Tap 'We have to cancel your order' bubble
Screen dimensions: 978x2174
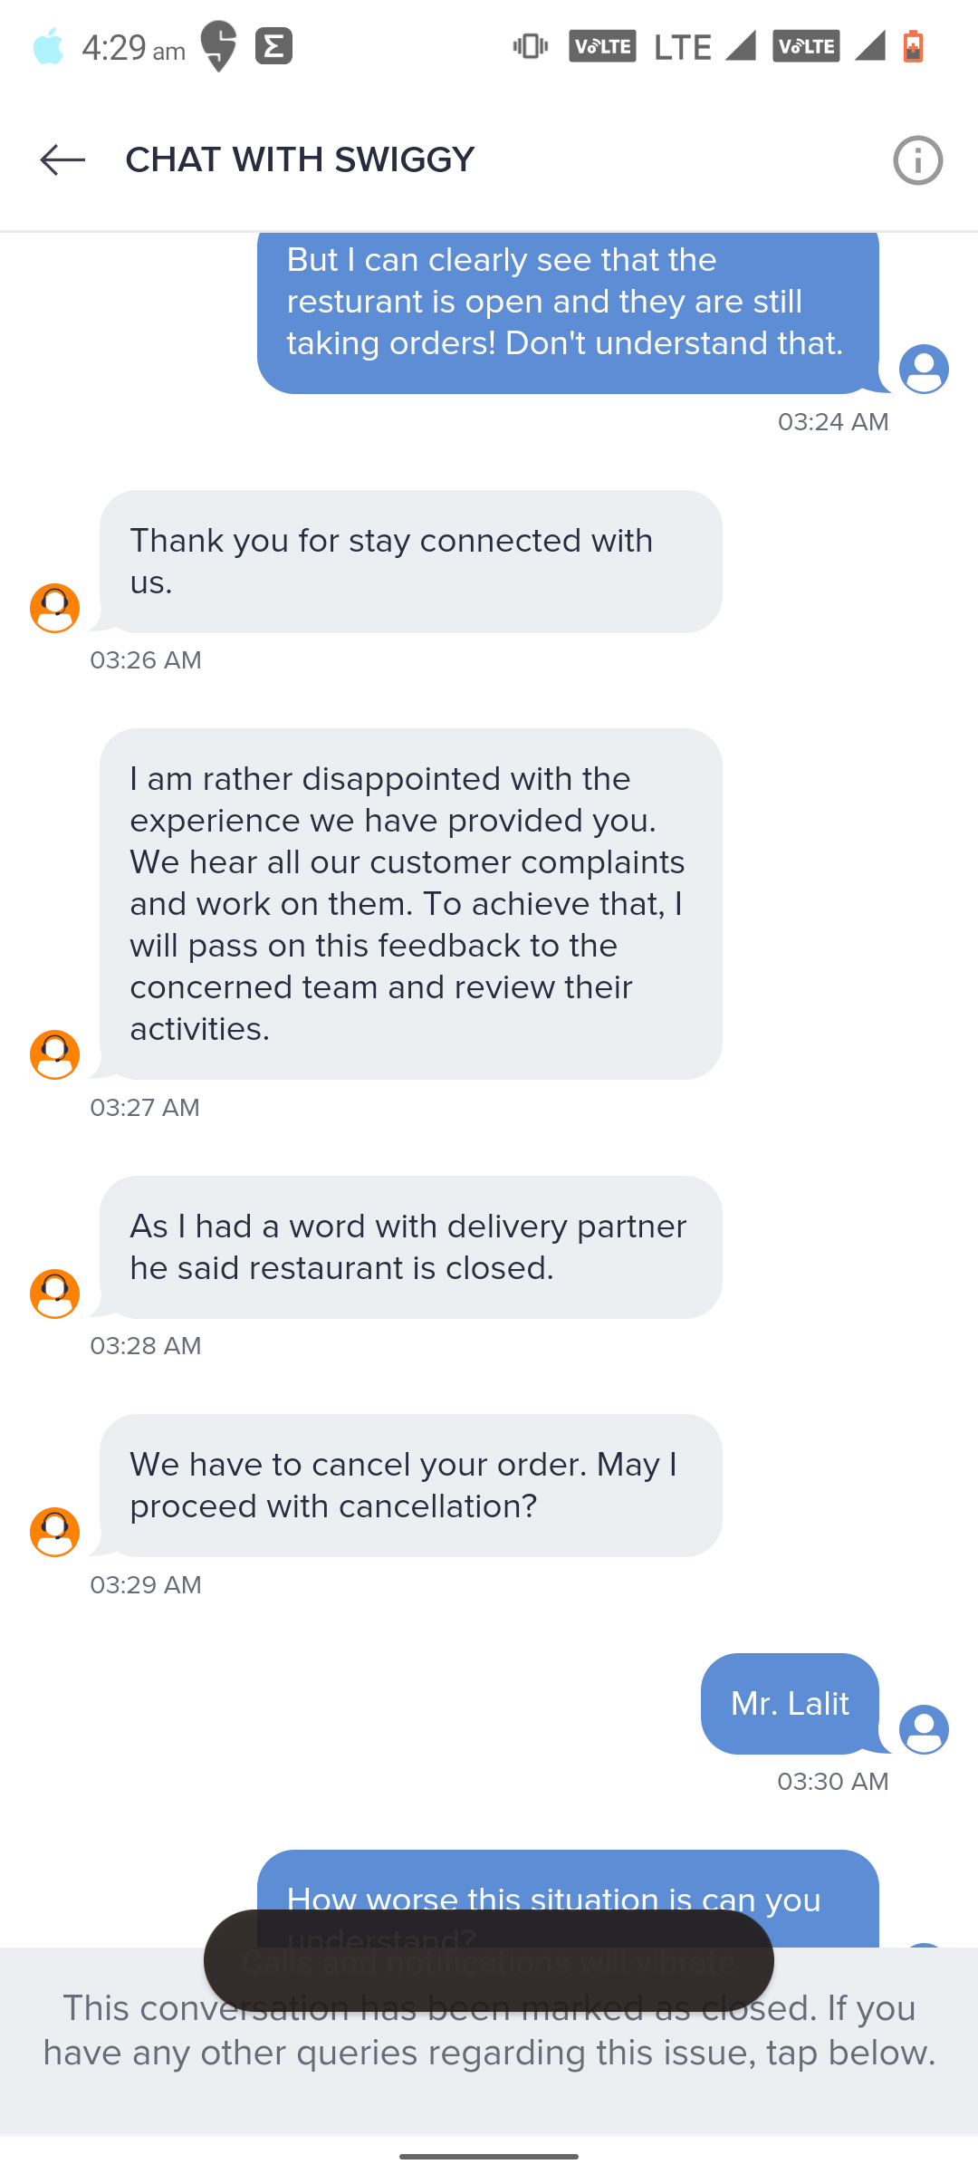point(411,1486)
